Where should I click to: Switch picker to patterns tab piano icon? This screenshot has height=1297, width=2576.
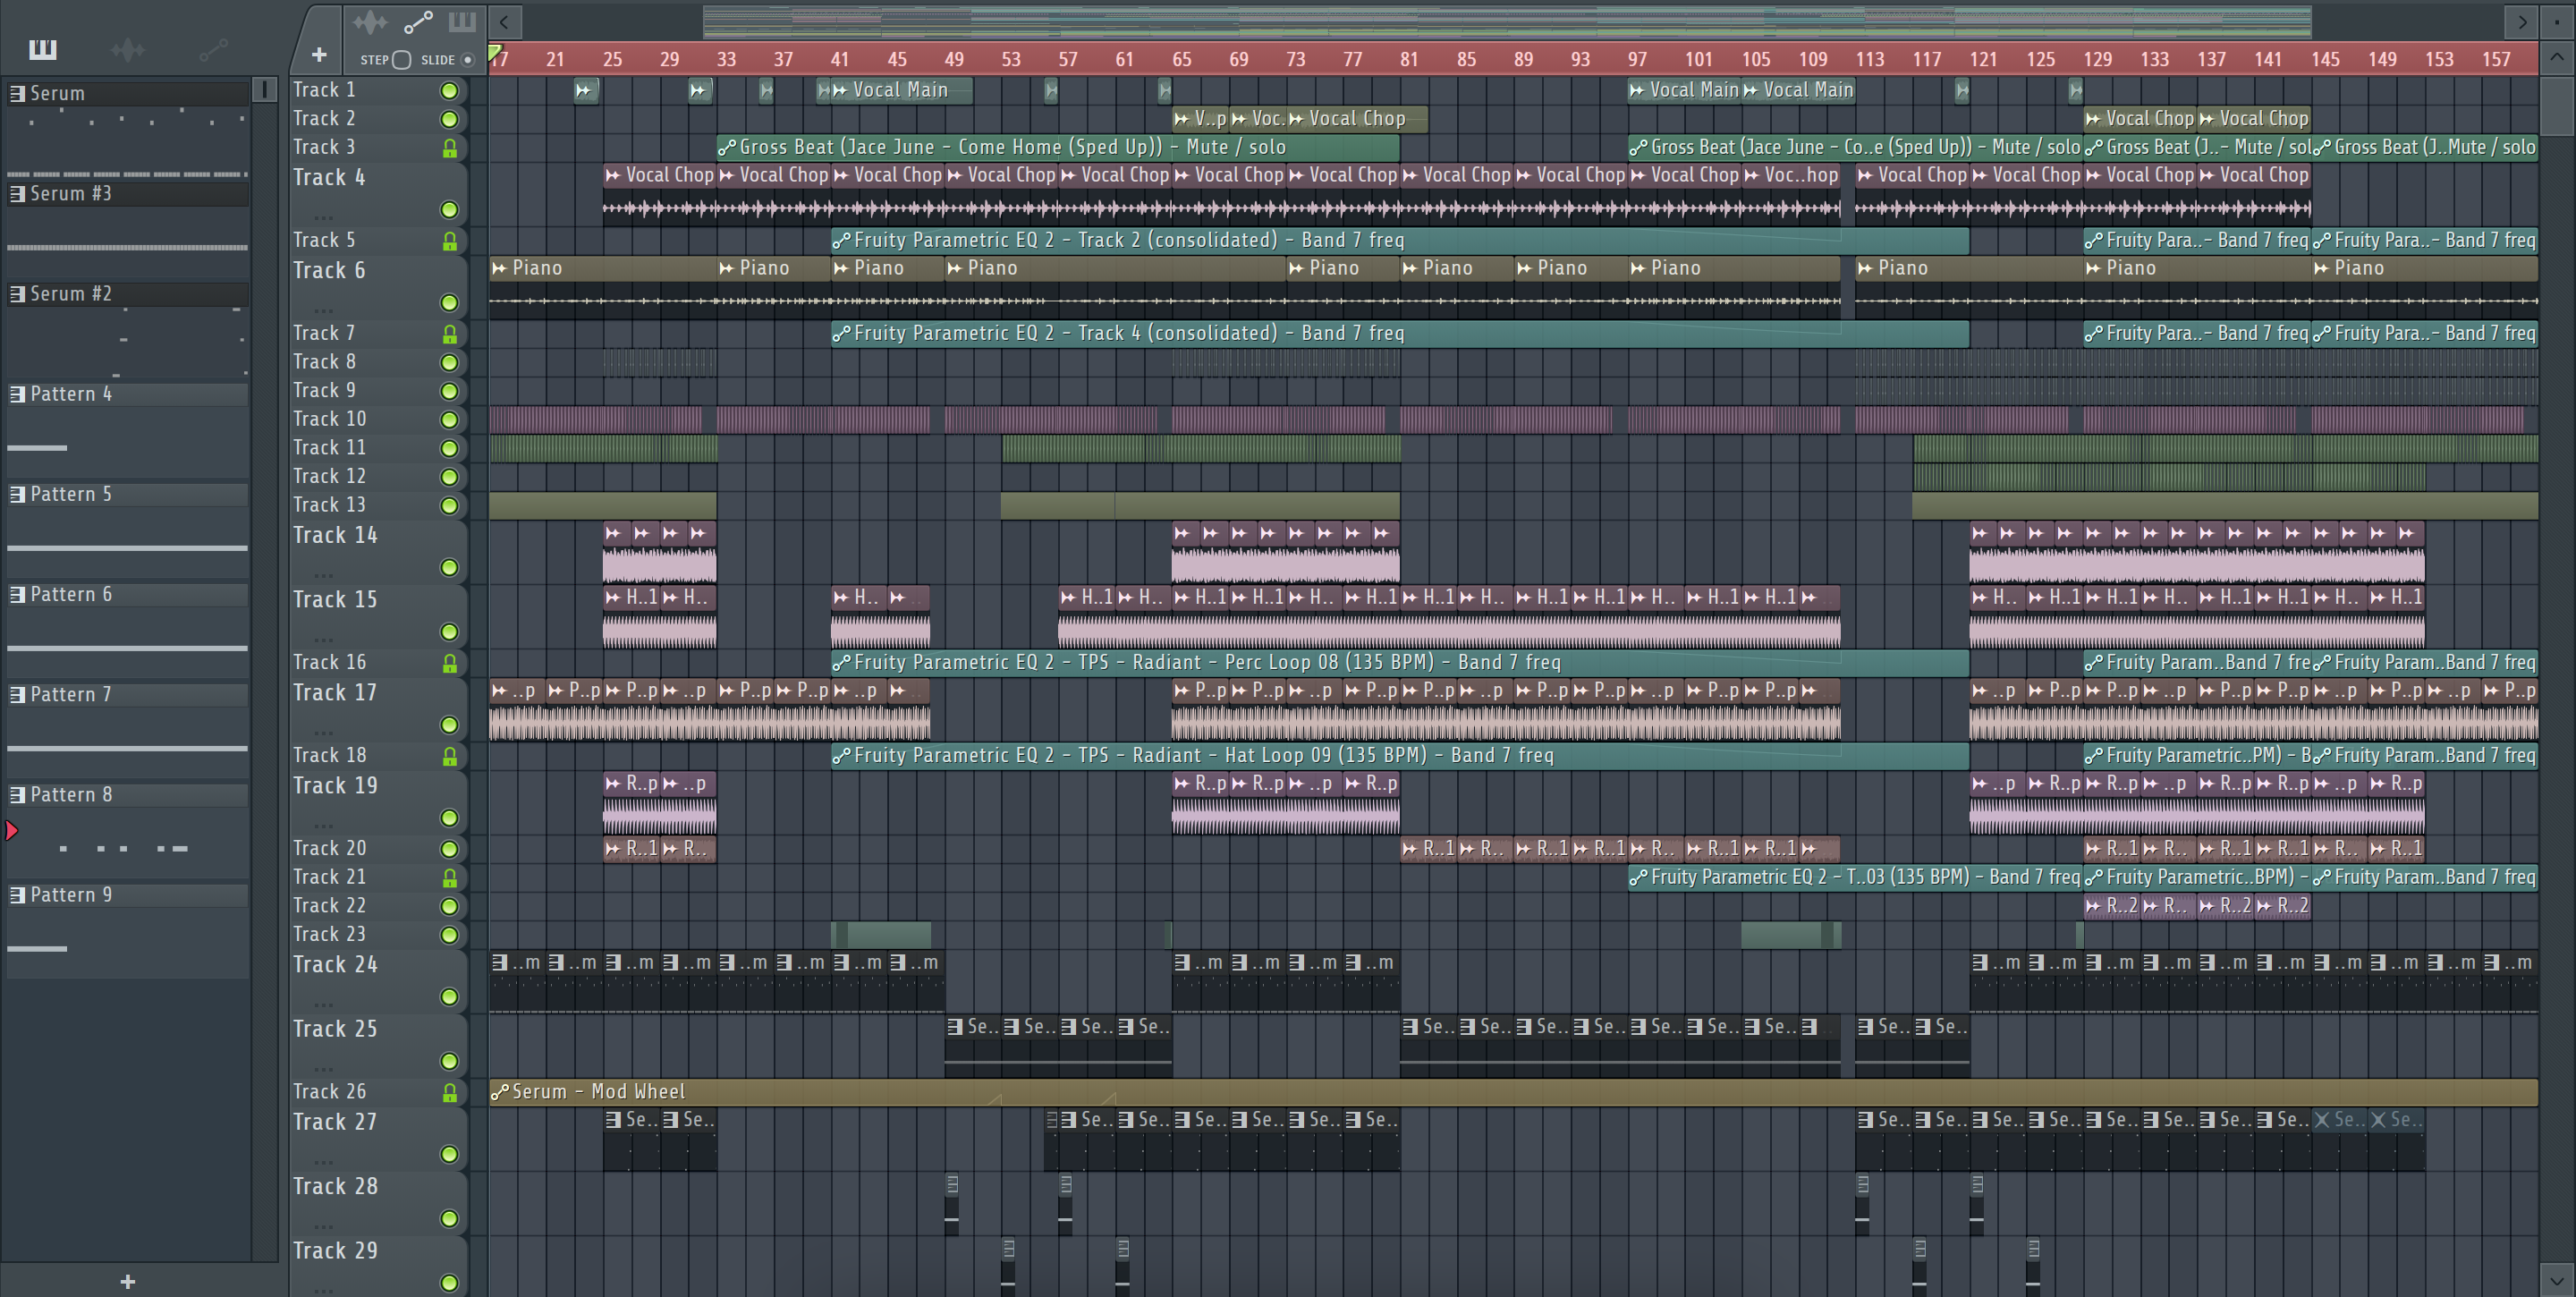pos(42,49)
